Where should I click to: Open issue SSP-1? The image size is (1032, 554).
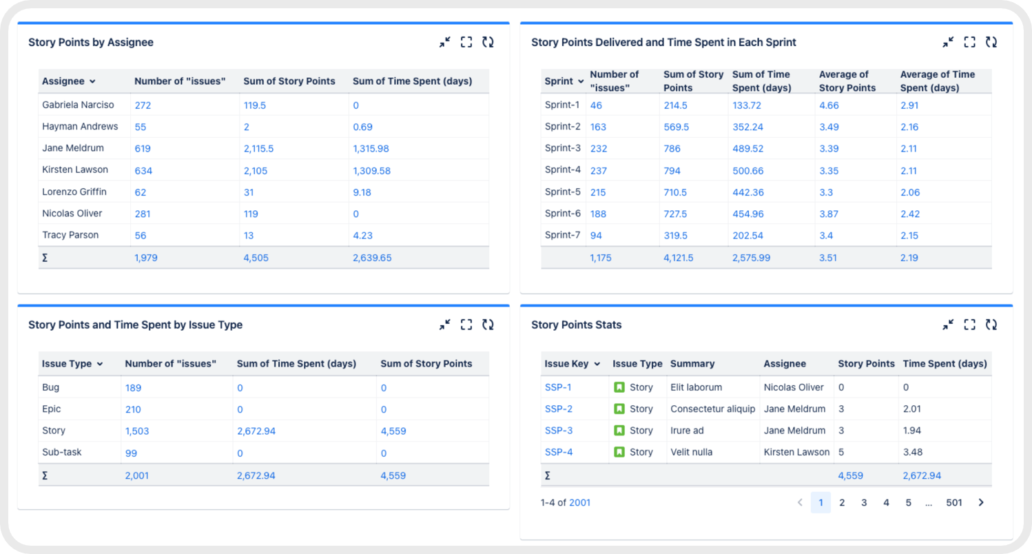coord(559,387)
